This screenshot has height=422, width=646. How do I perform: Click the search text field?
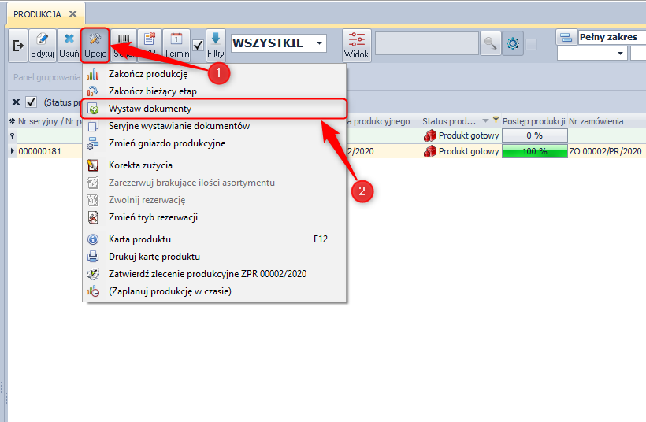coord(426,43)
